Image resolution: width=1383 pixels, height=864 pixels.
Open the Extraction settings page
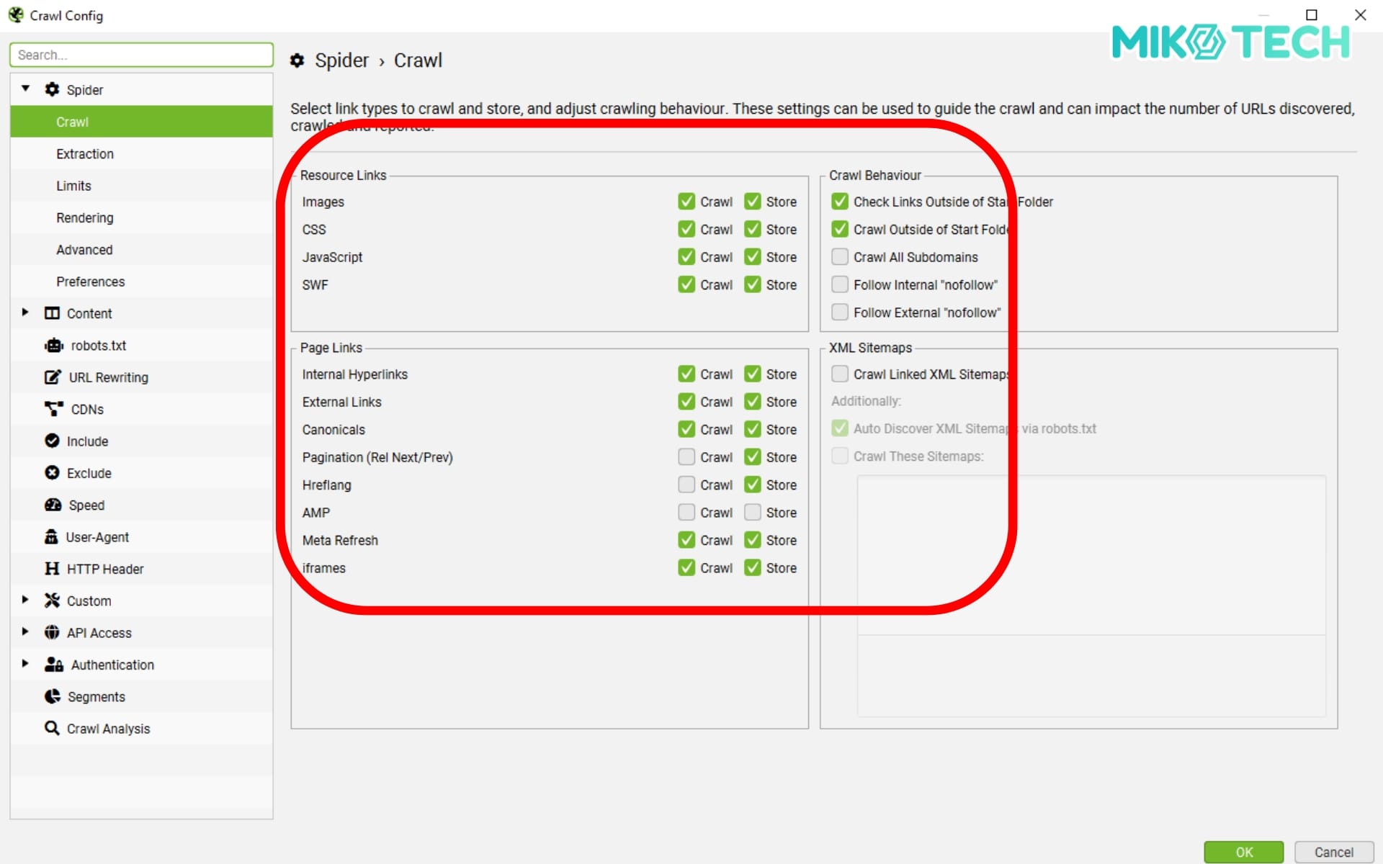click(x=85, y=154)
